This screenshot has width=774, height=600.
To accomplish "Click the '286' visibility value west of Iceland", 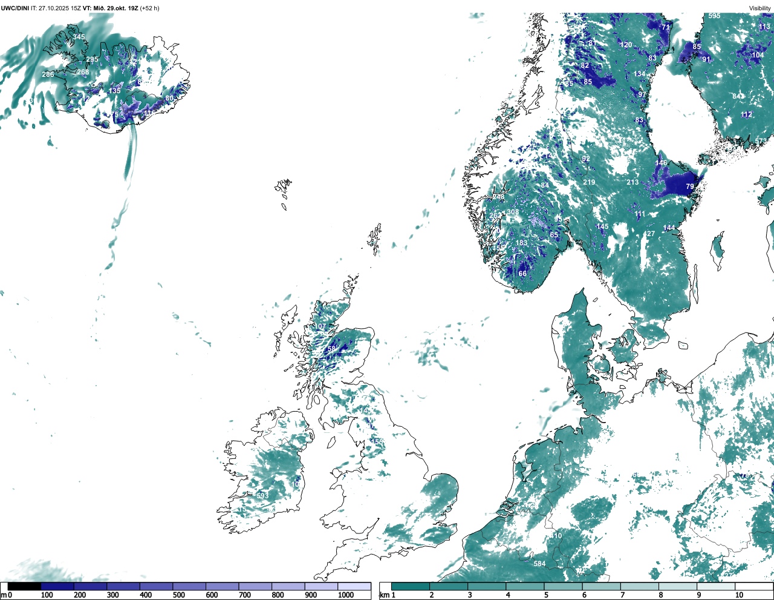I will [x=48, y=75].
